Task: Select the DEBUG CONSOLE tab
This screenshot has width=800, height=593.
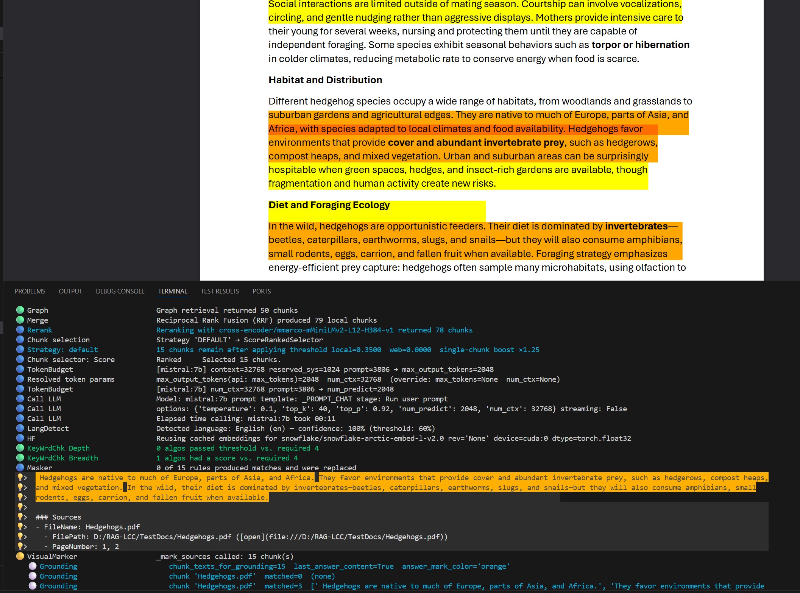Action: [x=120, y=291]
